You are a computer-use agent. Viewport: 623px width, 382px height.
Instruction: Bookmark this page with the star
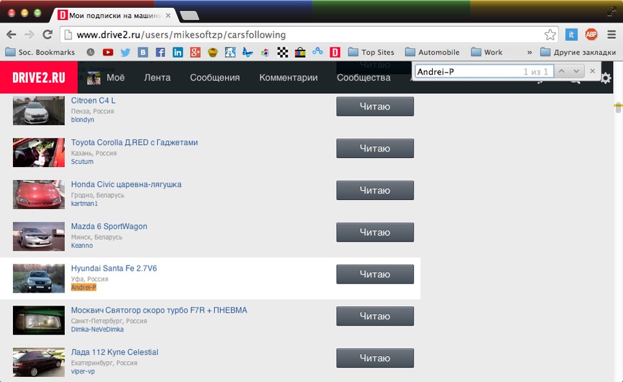point(550,35)
